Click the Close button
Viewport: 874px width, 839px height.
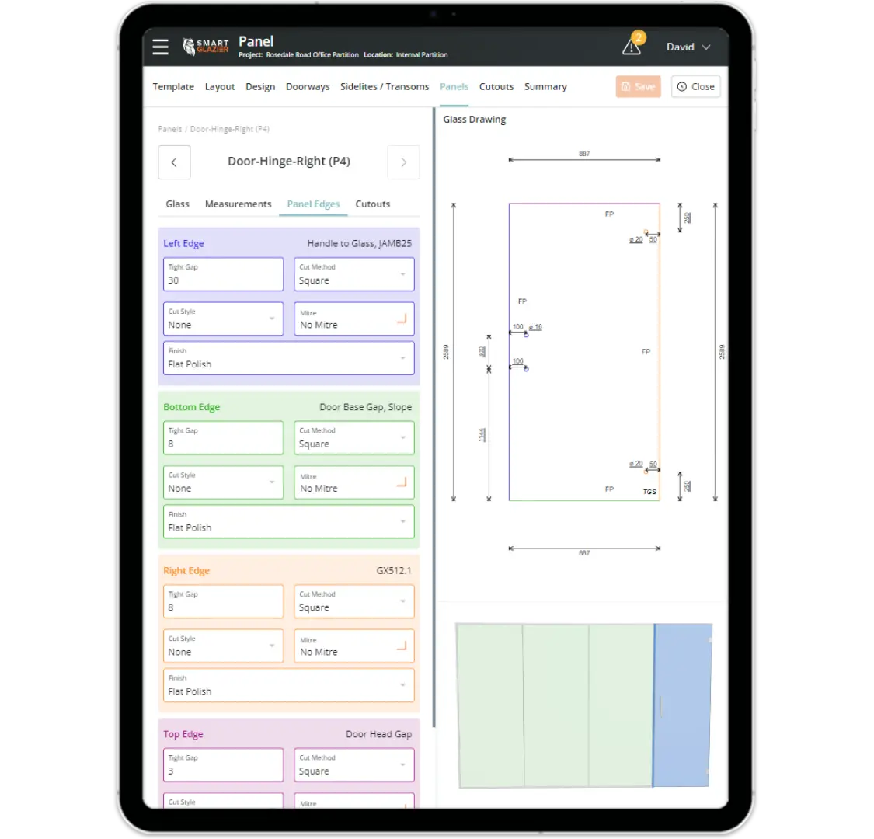click(695, 86)
